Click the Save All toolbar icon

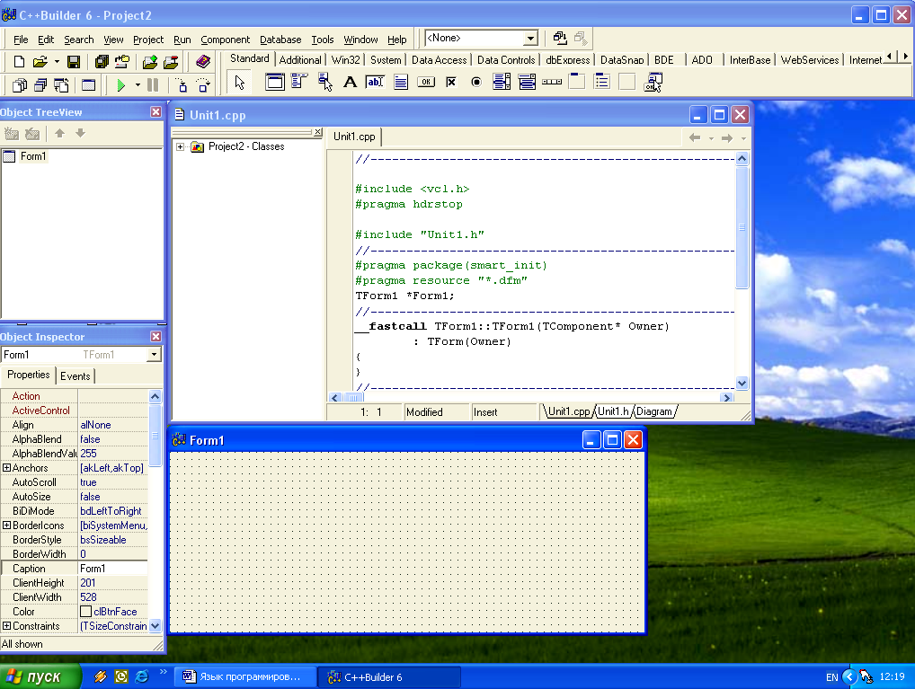pyautogui.click(x=102, y=62)
